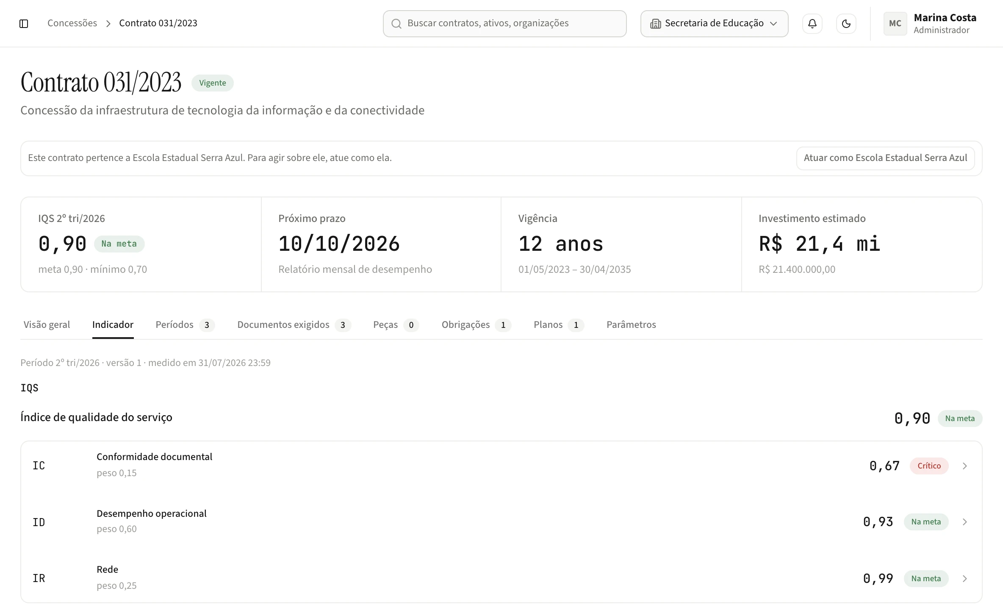This screenshot has width=1003, height=610.
Task: Click the breadcrumb separator chevron
Action: (108, 24)
